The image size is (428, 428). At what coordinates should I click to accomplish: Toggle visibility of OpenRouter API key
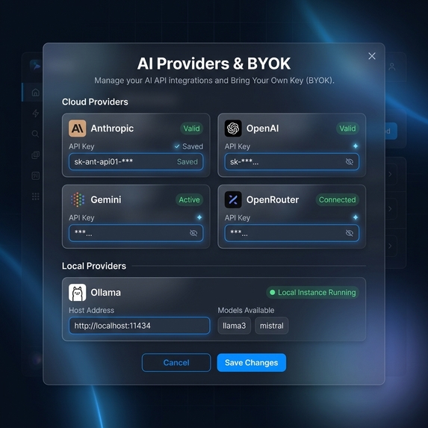(x=350, y=233)
